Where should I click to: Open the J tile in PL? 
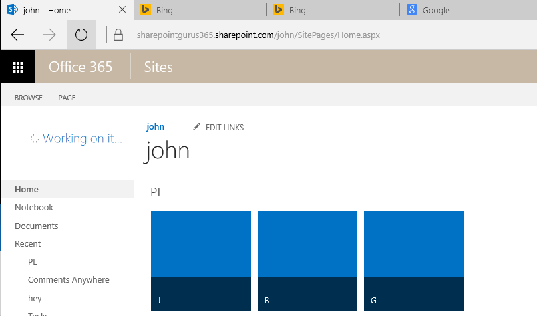pyautogui.click(x=200, y=260)
